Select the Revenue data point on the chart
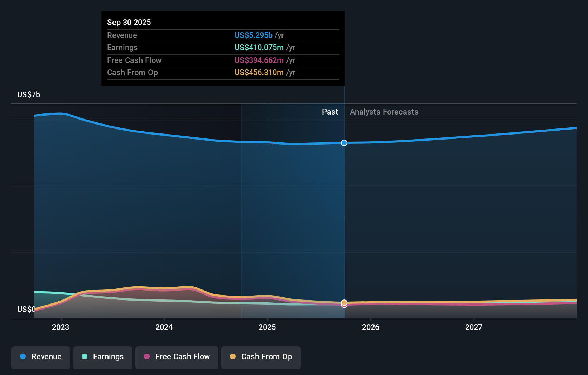The height and width of the screenshot is (375, 588). click(x=344, y=143)
